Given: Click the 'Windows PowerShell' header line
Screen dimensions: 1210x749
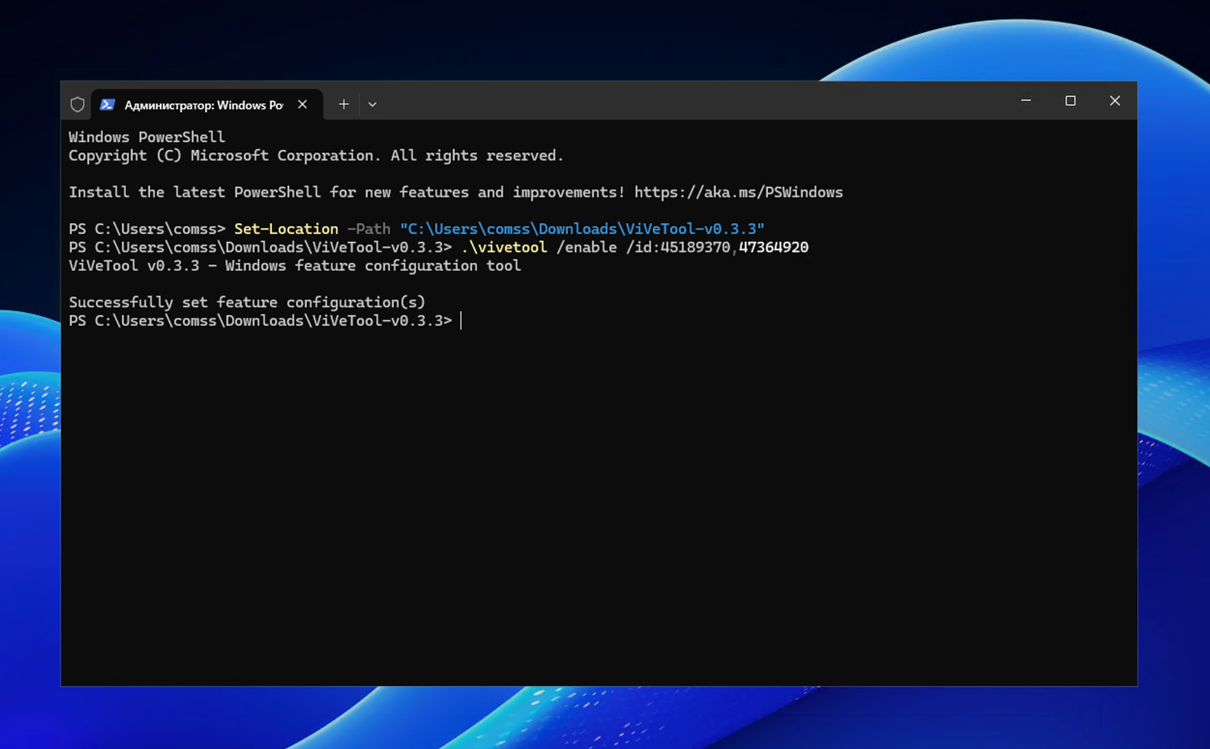Looking at the screenshot, I should click(x=147, y=137).
